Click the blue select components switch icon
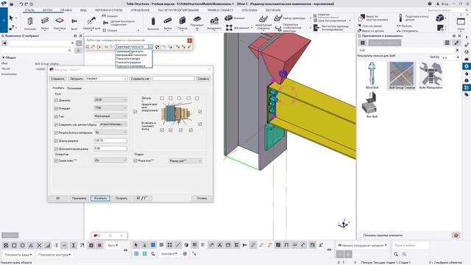 153,245
